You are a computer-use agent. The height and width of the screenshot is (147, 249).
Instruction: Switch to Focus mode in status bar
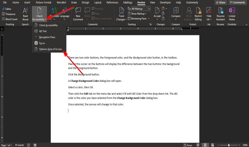click(188, 145)
